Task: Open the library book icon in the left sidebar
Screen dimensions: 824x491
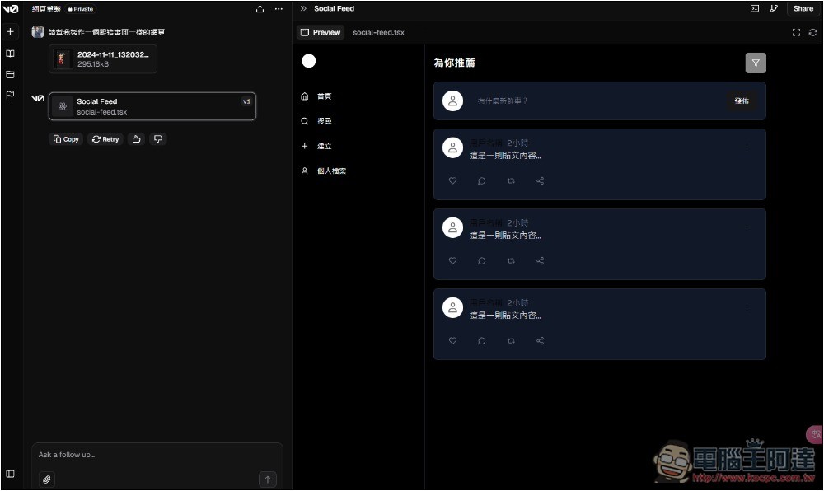Action: [10, 54]
